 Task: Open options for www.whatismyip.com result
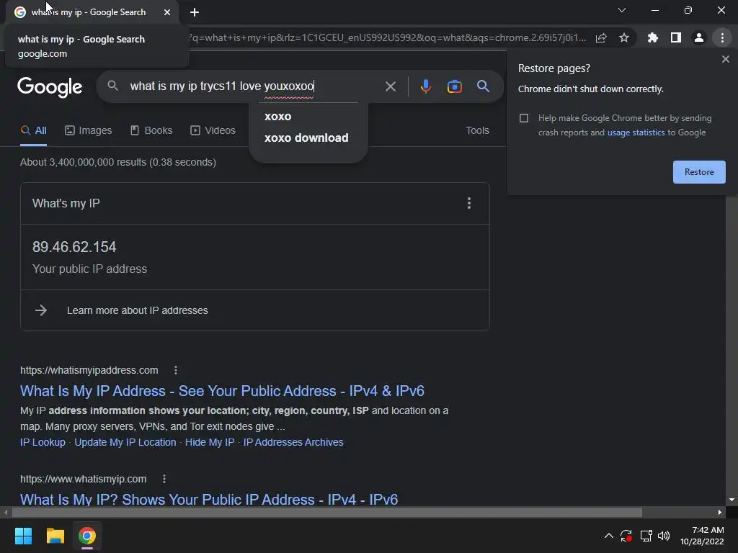pyautogui.click(x=164, y=479)
